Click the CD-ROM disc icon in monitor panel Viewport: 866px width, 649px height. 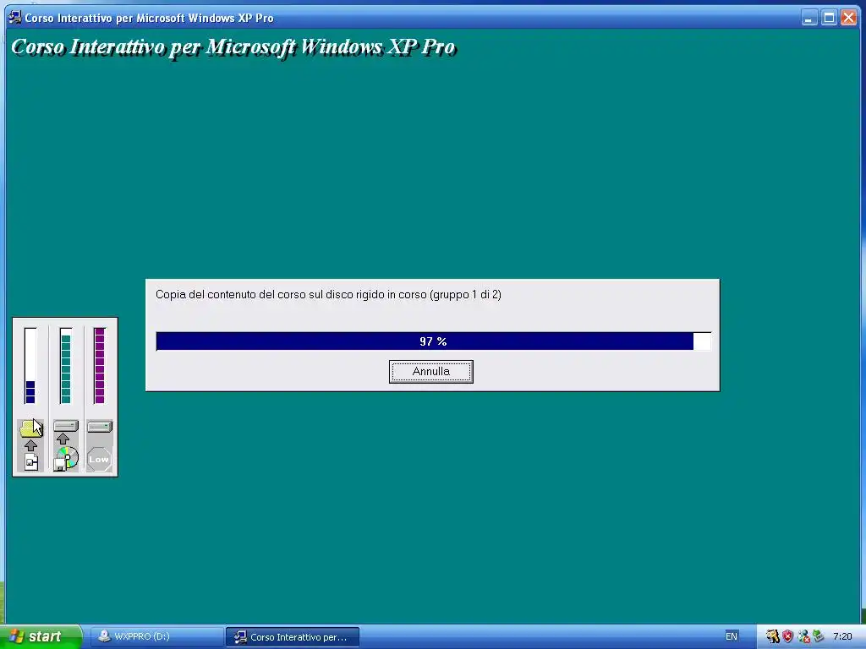(66, 459)
